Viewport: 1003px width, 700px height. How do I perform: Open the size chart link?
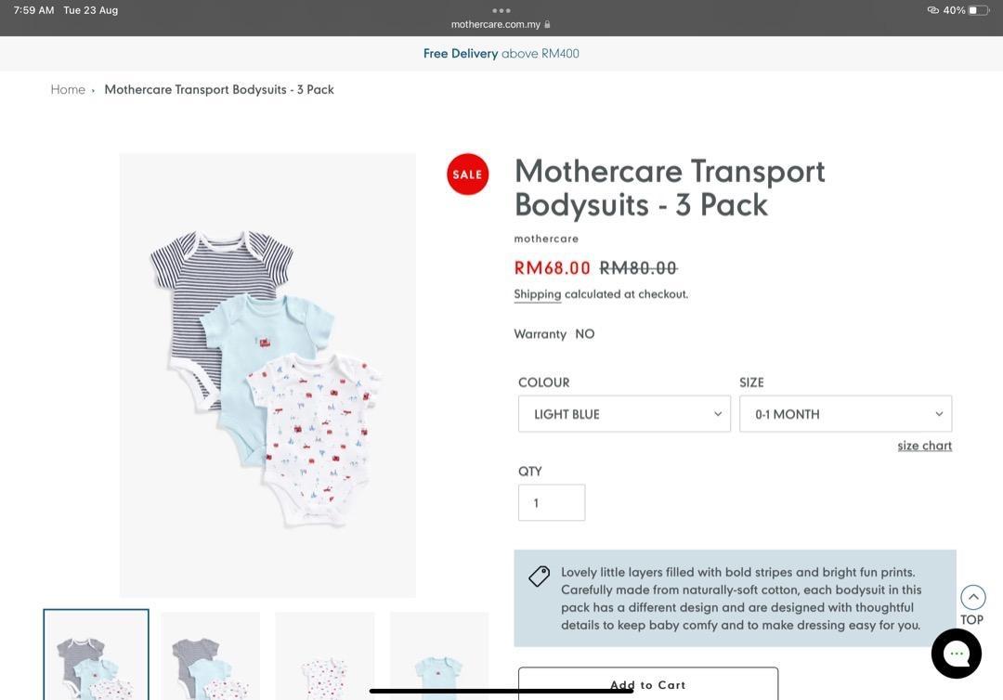tap(924, 446)
